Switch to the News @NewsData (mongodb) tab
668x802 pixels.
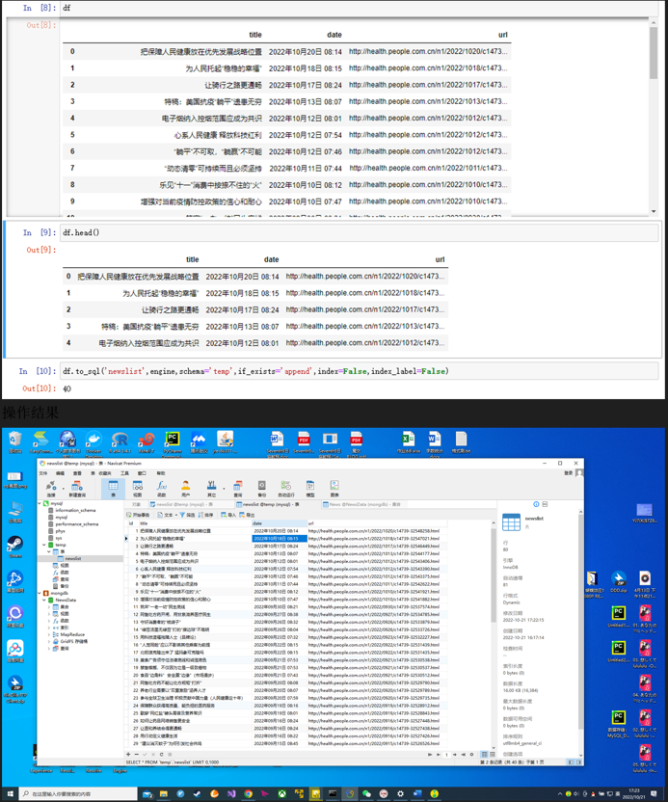click(362, 504)
